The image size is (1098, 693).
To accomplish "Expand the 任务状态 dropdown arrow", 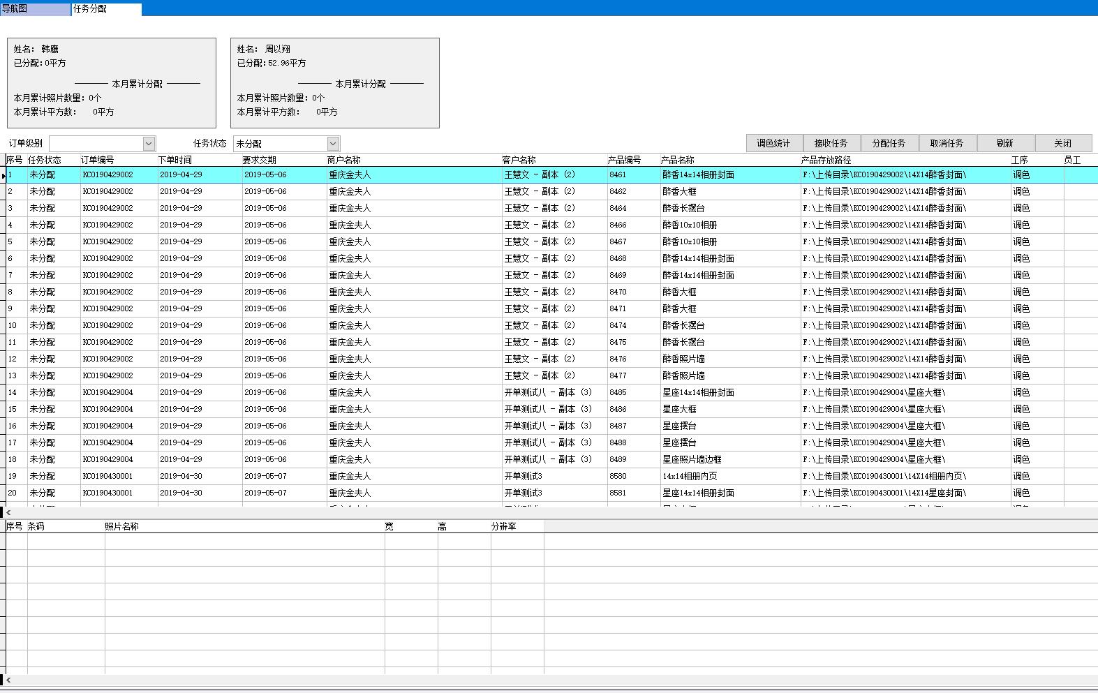I will tap(333, 144).
